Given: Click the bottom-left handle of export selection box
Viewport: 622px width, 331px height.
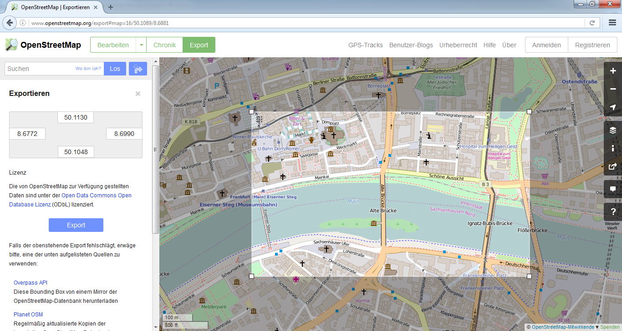Looking at the screenshot, I should [251, 276].
